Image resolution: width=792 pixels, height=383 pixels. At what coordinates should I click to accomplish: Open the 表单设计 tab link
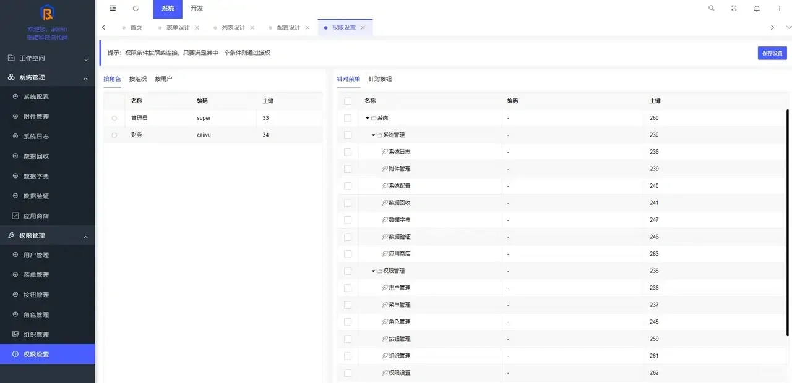178,27
